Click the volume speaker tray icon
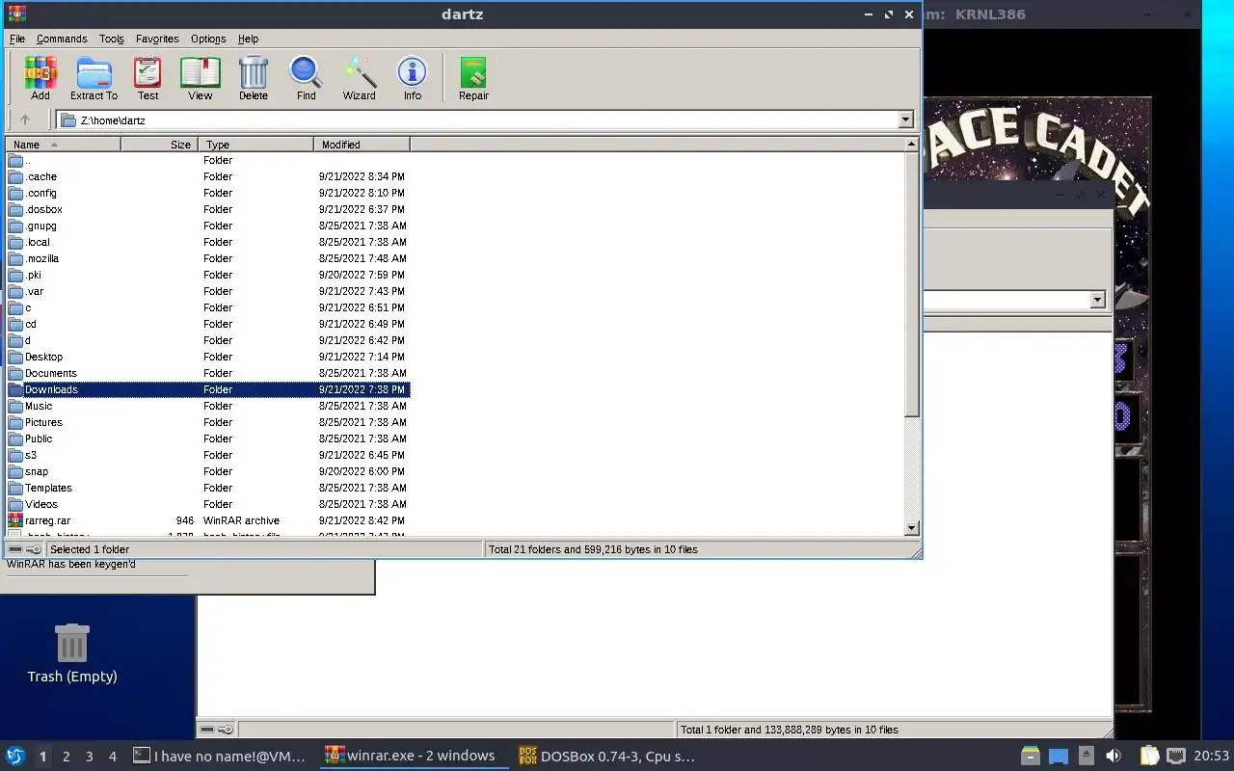The image size is (1234, 771). click(x=1113, y=756)
